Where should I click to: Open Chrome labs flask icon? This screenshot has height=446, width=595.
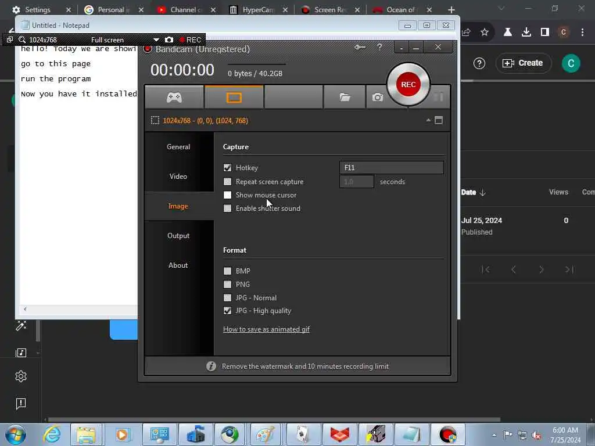click(x=507, y=33)
